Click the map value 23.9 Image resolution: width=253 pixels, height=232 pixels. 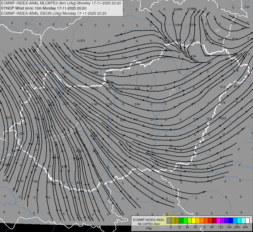click(x=224, y=118)
